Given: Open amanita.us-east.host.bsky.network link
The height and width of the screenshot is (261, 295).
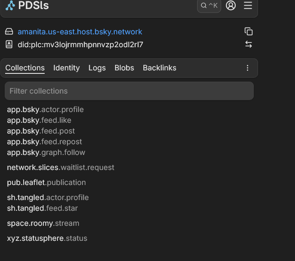Looking at the screenshot, I should point(80,32).
